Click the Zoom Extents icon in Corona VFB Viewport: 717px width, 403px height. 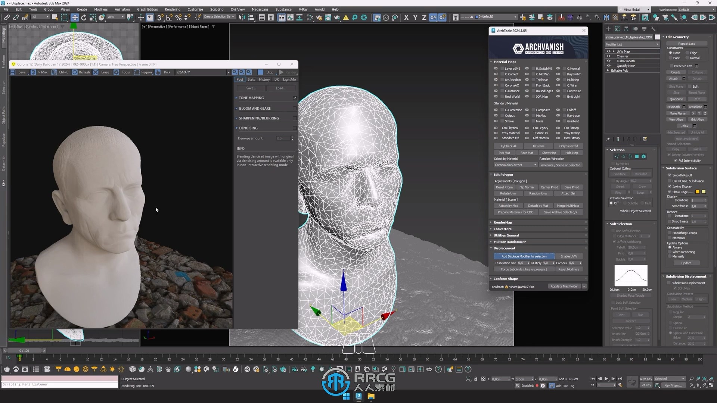click(249, 72)
